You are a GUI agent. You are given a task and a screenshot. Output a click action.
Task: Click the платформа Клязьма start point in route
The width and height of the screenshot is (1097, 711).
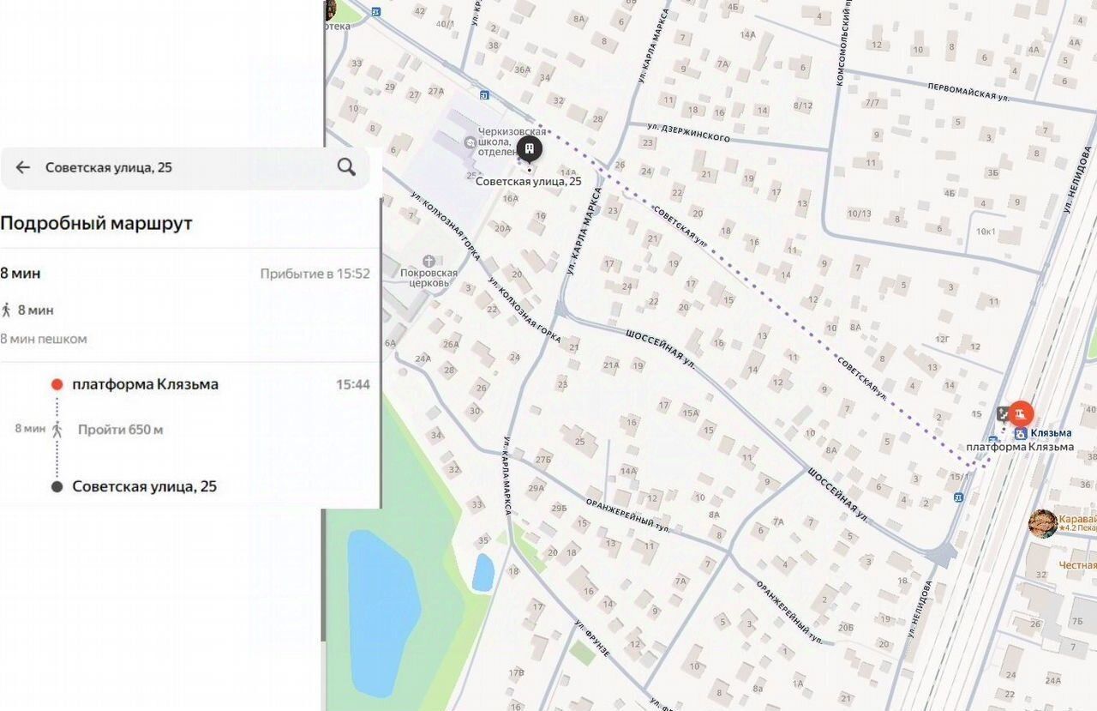tap(145, 384)
